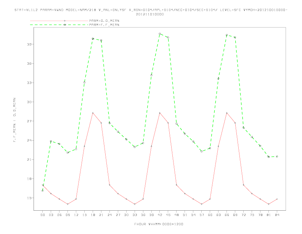This screenshot has height=234, width=302.
Task: Click x-axis tick label 78
Action: click(260, 215)
